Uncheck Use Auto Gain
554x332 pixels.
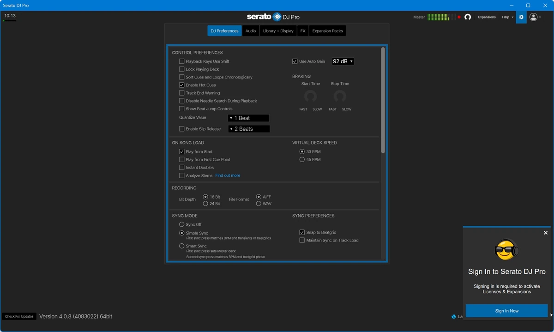click(295, 61)
